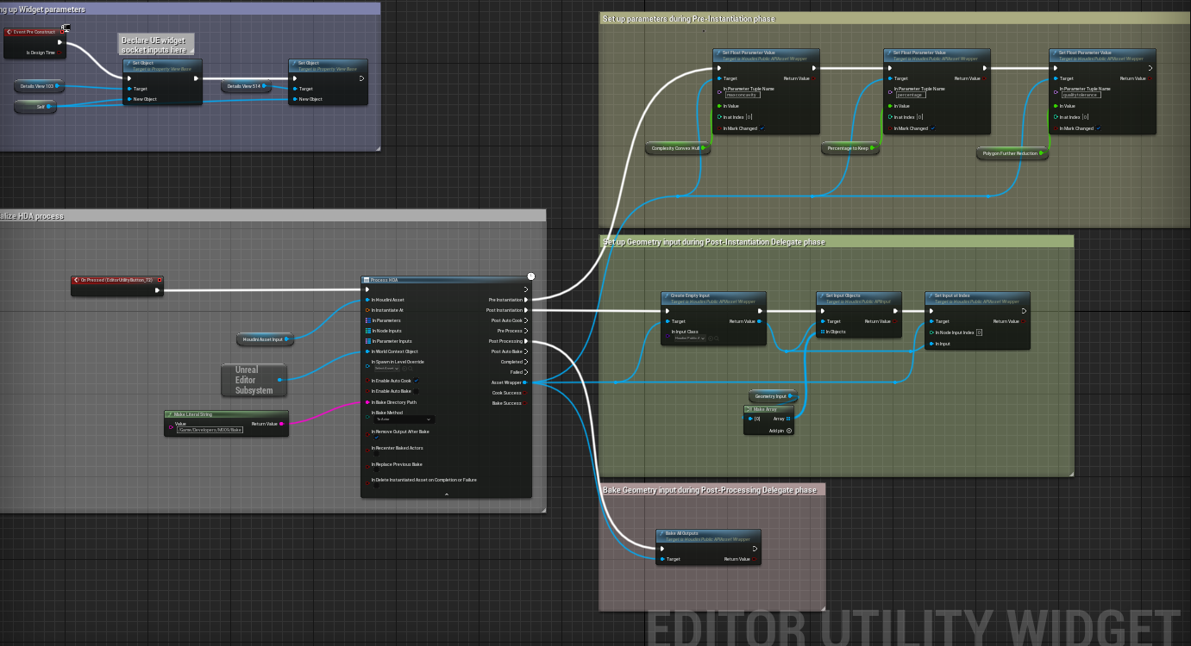Click Pre Process exec output pin
Image resolution: width=1191 pixels, height=646 pixels.
click(527, 331)
